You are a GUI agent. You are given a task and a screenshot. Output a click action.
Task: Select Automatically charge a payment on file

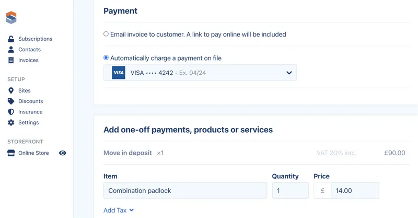coord(106,58)
